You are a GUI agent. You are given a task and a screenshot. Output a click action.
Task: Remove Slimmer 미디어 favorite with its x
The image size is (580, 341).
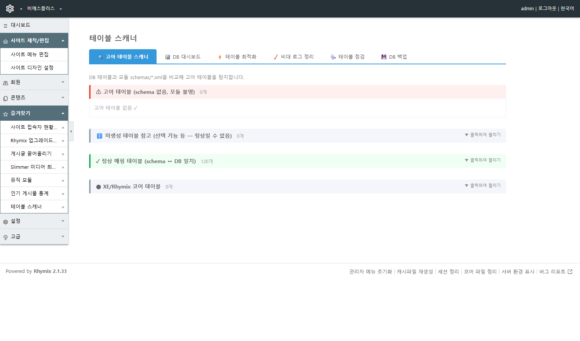point(63,168)
